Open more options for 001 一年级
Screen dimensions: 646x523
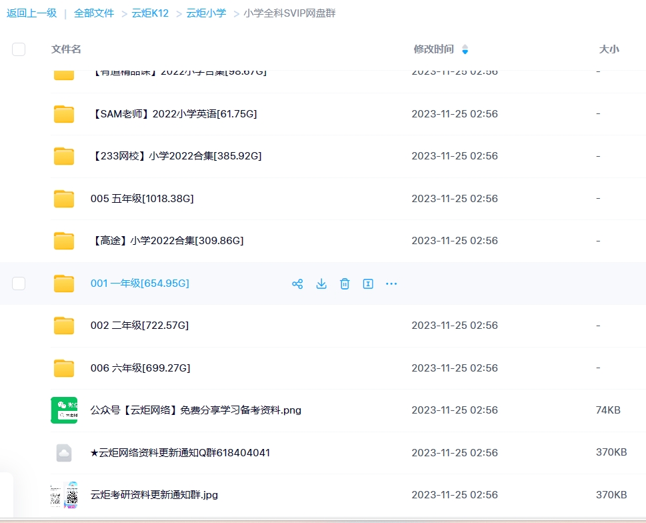coord(391,284)
